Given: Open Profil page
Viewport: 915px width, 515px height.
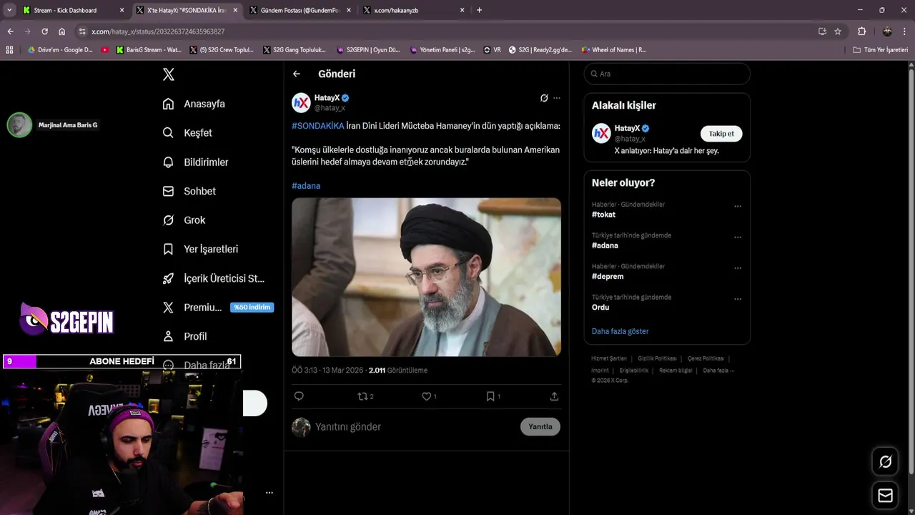Looking at the screenshot, I should coord(184,336).
